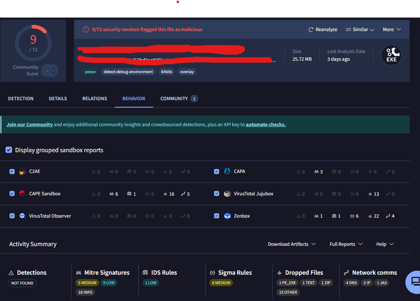Click CAPE Sandbox Mitre signatures count 6
This screenshot has height=301, width=420.
click(x=114, y=194)
